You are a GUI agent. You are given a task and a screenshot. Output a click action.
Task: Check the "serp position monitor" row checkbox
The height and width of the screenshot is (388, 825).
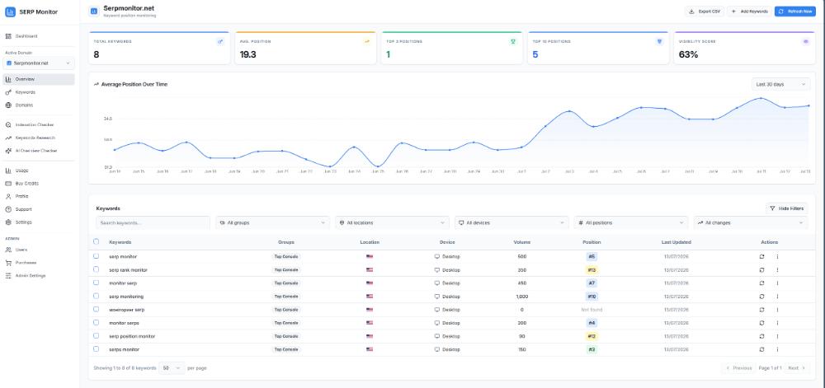tap(96, 335)
